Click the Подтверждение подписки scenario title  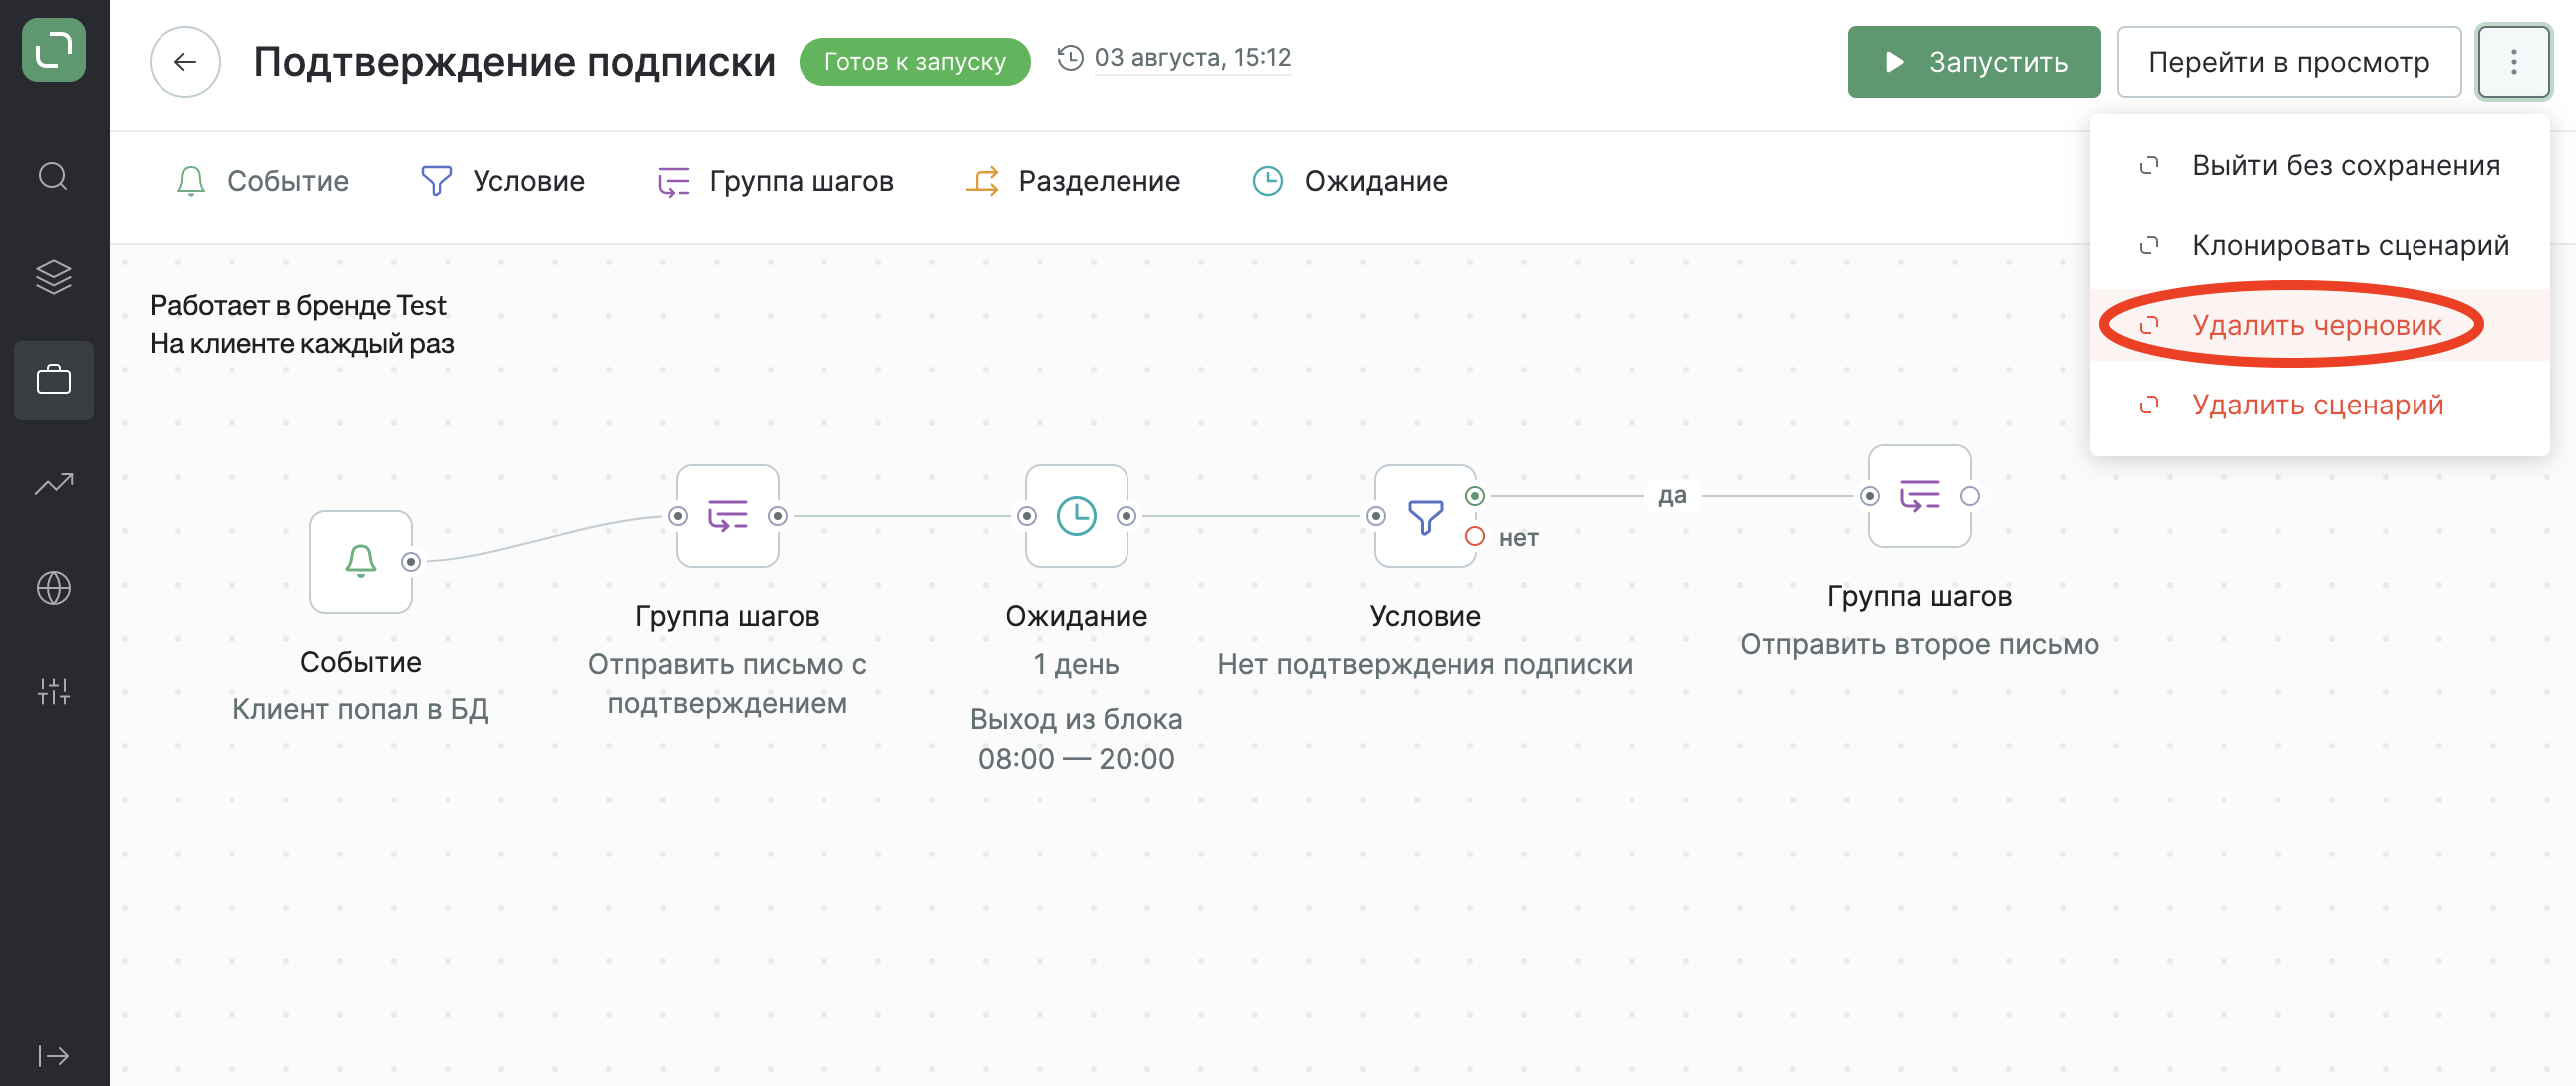pyautogui.click(x=514, y=62)
